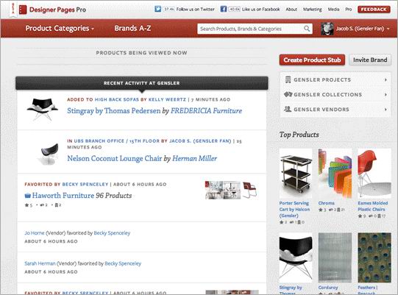Open UBS Branch Office / 15th Floor link

(116, 141)
